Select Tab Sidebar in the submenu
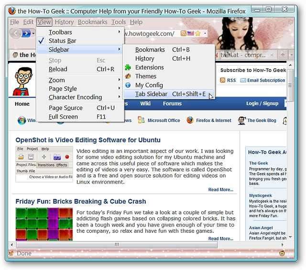 point(169,94)
